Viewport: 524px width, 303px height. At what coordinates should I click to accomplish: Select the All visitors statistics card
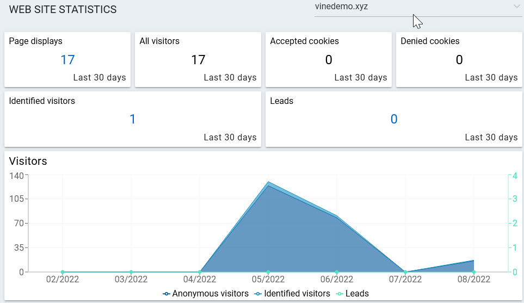[198, 59]
